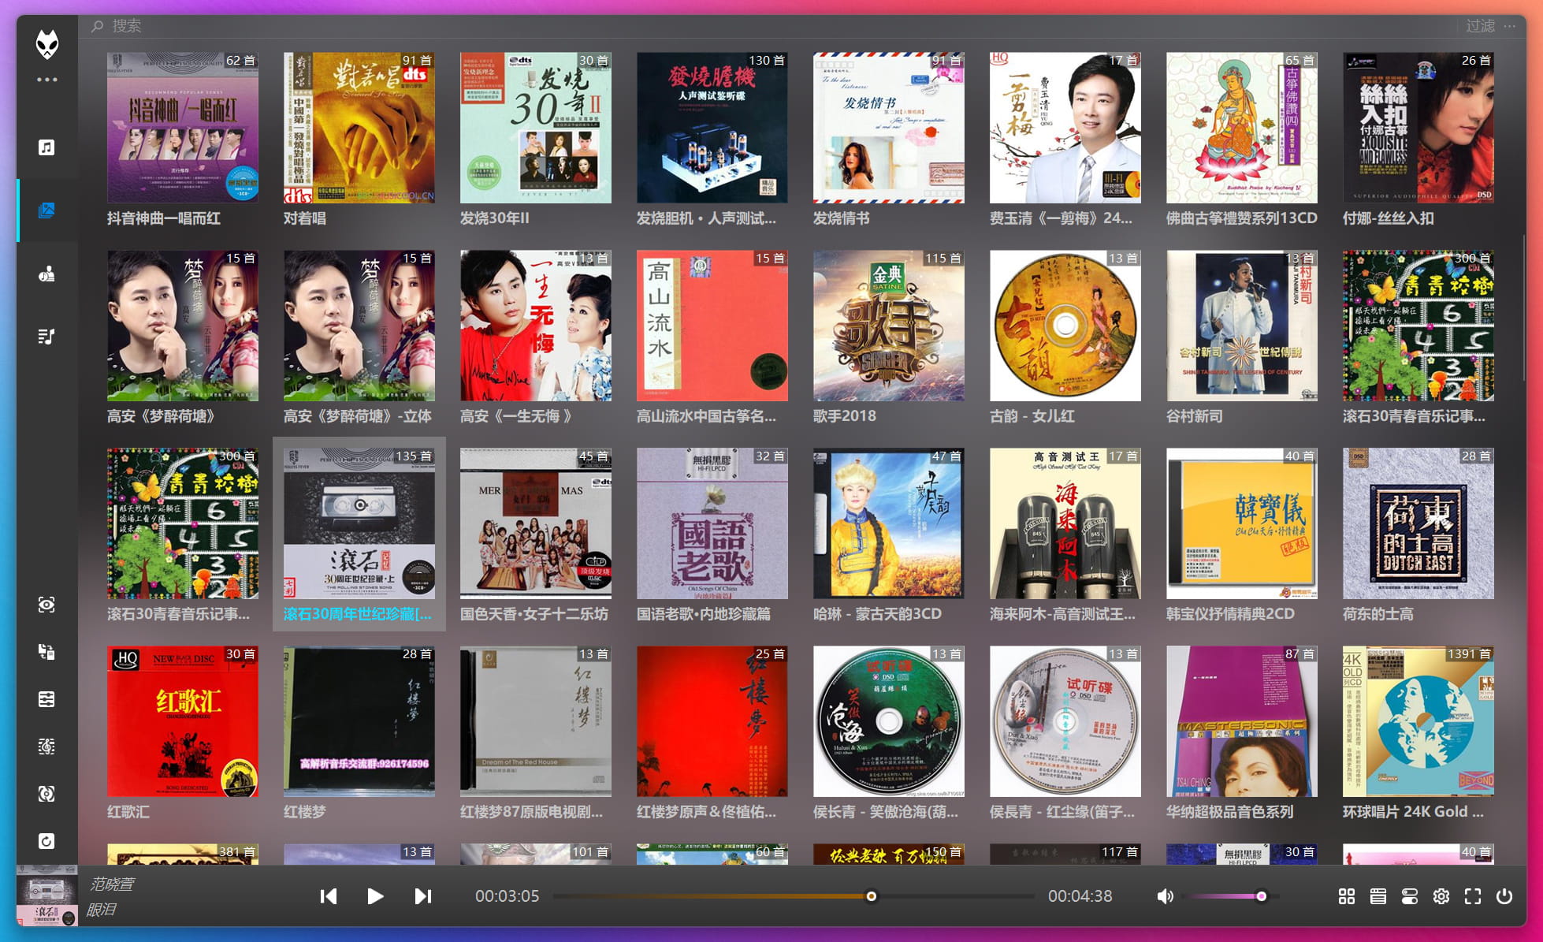Select the 红楼梦 album cover
Image resolution: width=1543 pixels, height=942 pixels.
(359, 720)
